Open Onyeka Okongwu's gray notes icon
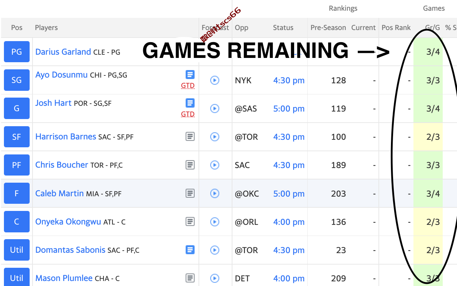Viewport: 457px width, 286px height. click(190, 222)
